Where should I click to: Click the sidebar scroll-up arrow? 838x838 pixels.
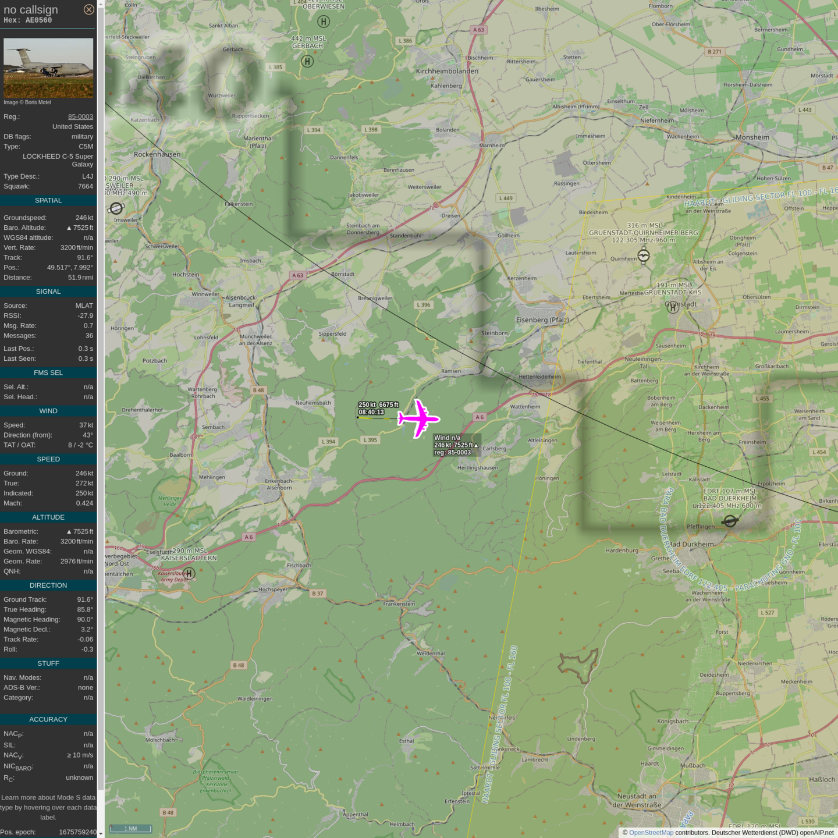click(x=101, y=4)
